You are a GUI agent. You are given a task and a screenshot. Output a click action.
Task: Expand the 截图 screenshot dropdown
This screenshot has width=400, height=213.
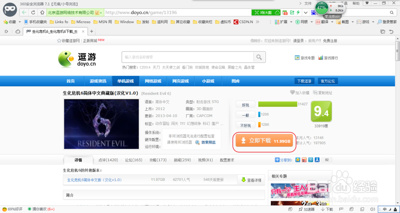(352, 22)
